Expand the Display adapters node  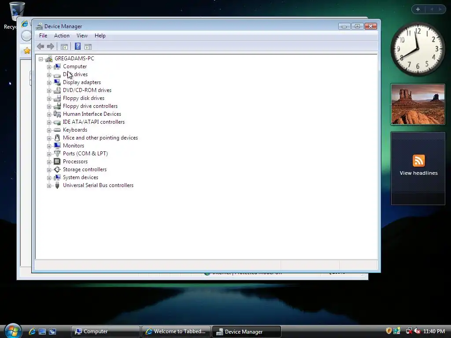[49, 83]
